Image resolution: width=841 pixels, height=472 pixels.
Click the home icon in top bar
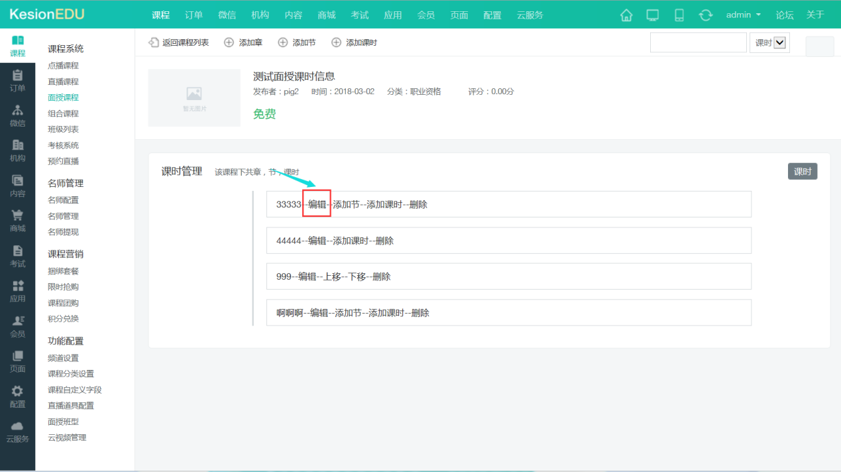click(x=626, y=15)
